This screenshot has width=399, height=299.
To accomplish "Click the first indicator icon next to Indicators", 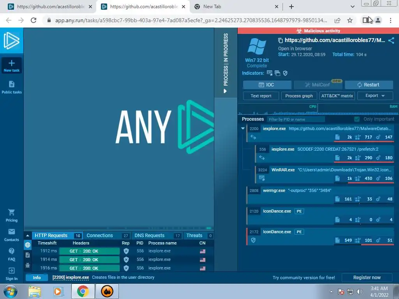I will 270,73.
